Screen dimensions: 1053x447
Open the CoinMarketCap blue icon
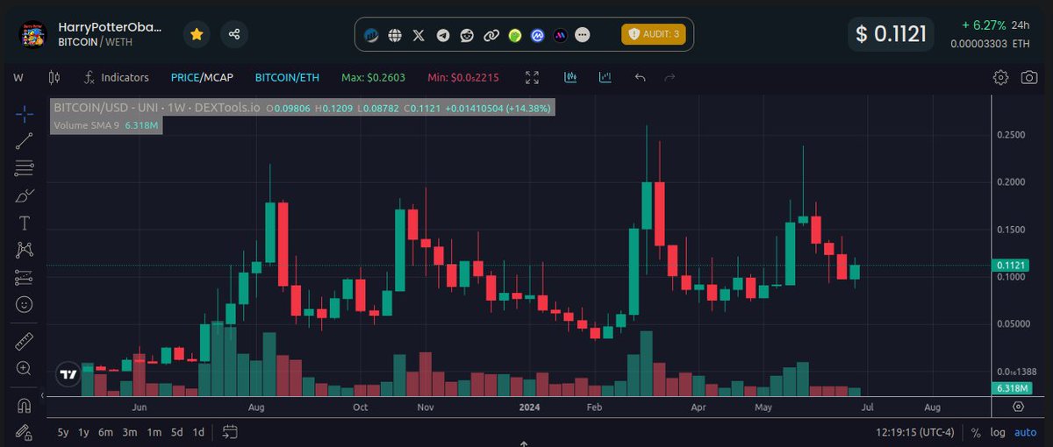pyautogui.click(x=537, y=35)
